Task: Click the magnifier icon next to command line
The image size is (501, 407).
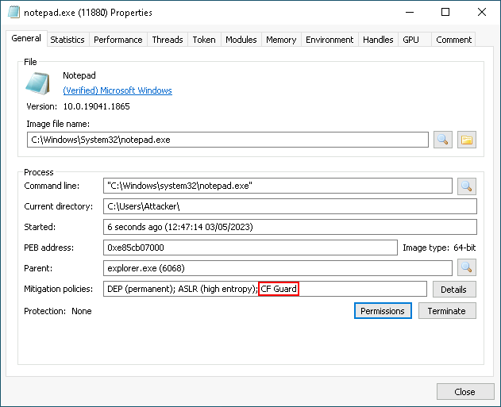Action: (x=467, y=186)
